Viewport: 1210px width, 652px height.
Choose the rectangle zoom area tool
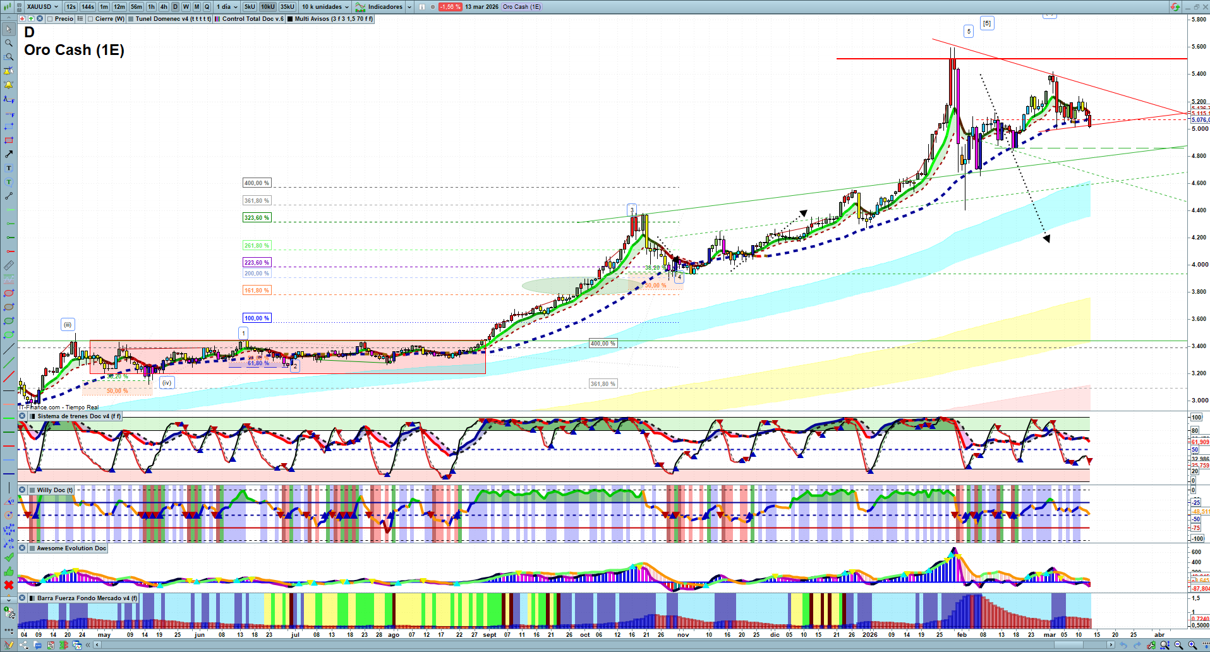coord(9,57)
